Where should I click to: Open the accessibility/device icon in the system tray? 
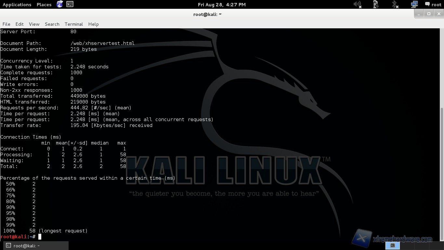(x=376, y=5)
